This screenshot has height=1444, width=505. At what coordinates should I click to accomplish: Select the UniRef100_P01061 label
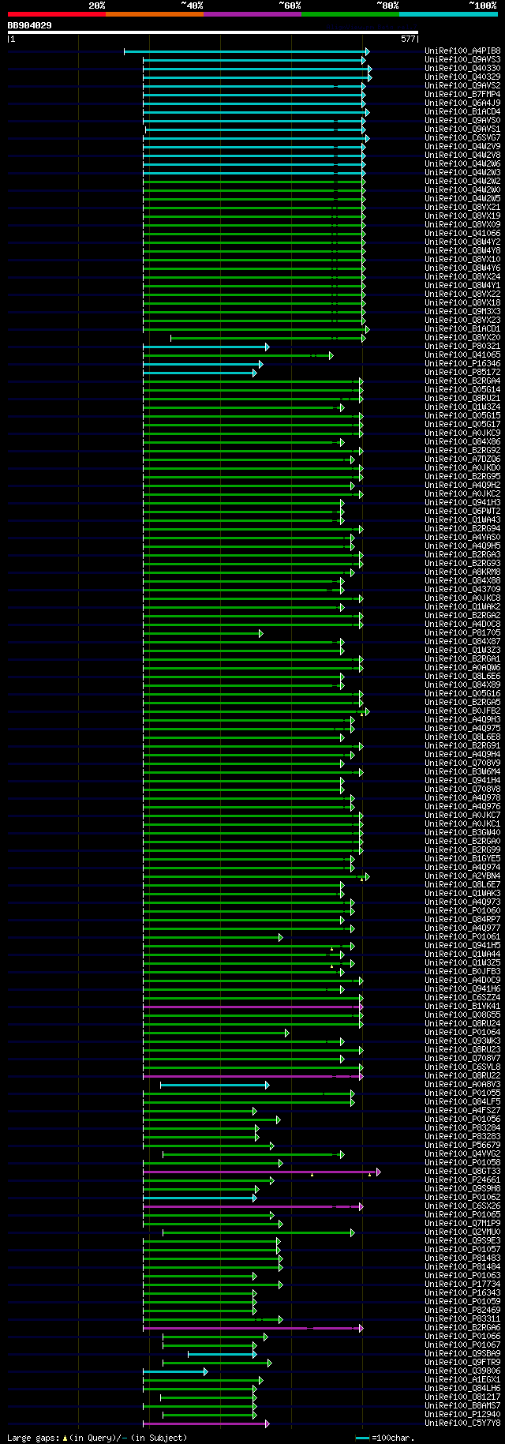click(x=462, y=937)
